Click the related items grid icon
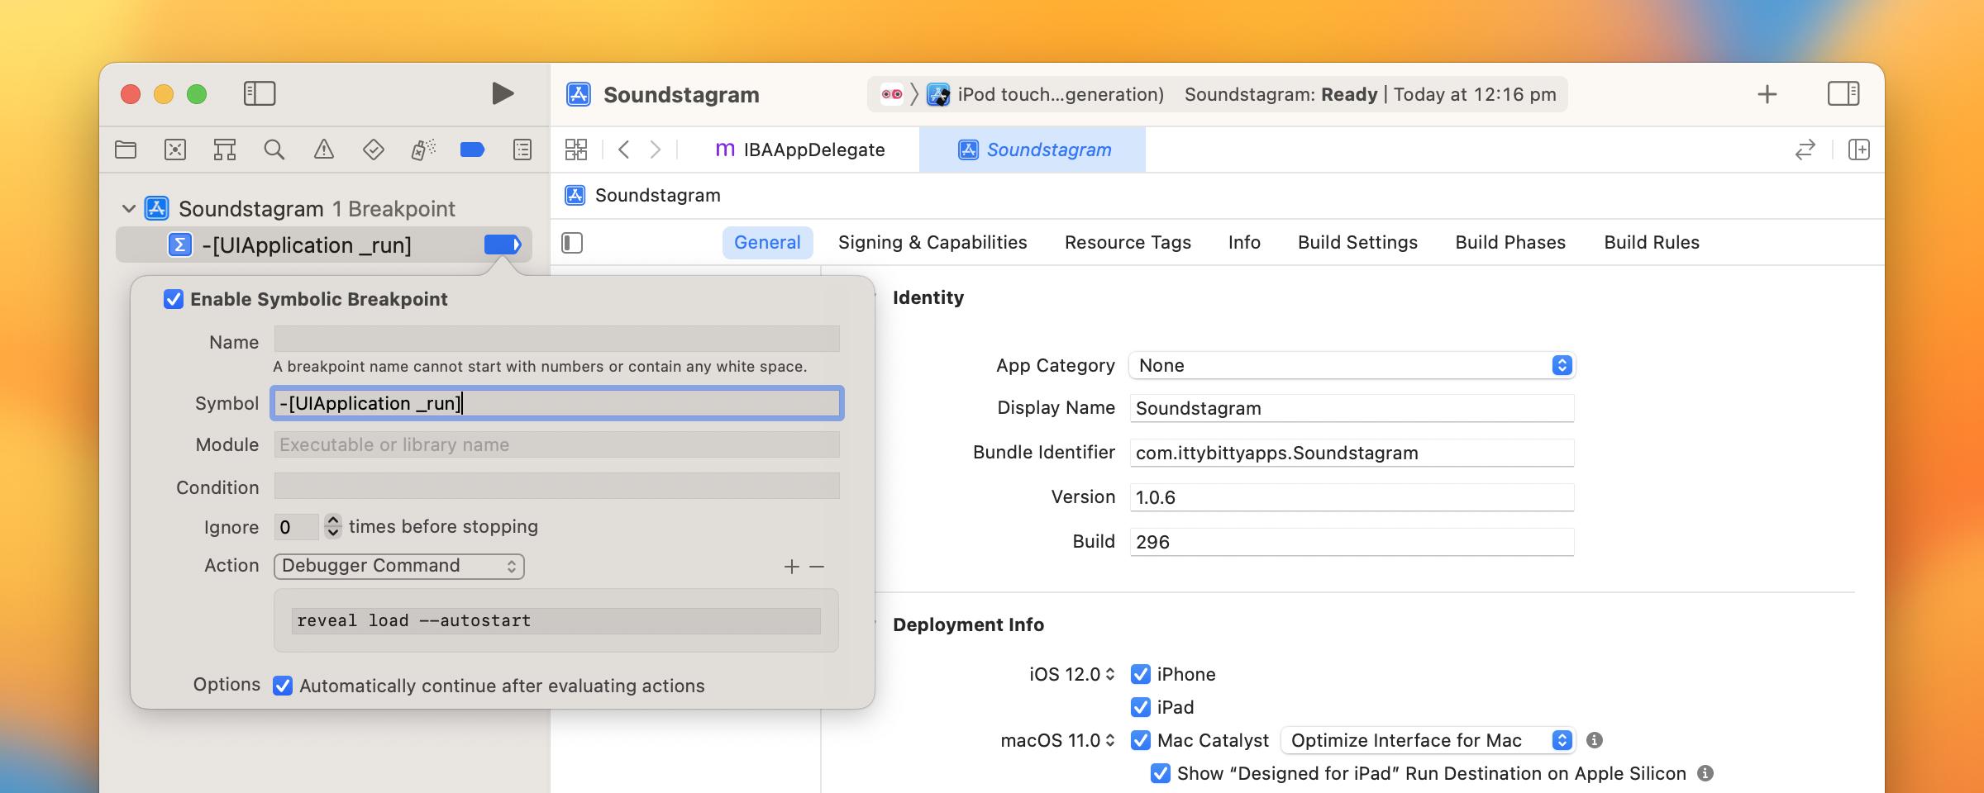Image resolution: width=1984 pixels, height=793 pixels. tap(576, 150)
